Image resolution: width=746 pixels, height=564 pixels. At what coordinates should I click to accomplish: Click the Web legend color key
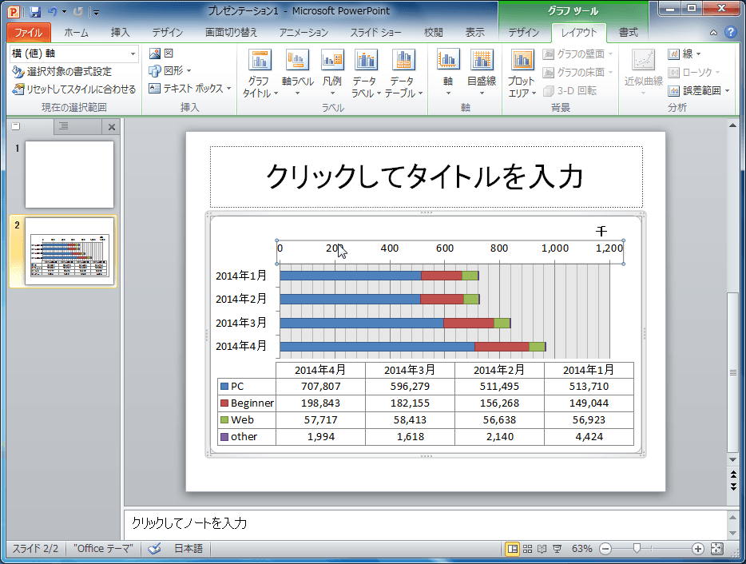224,419
